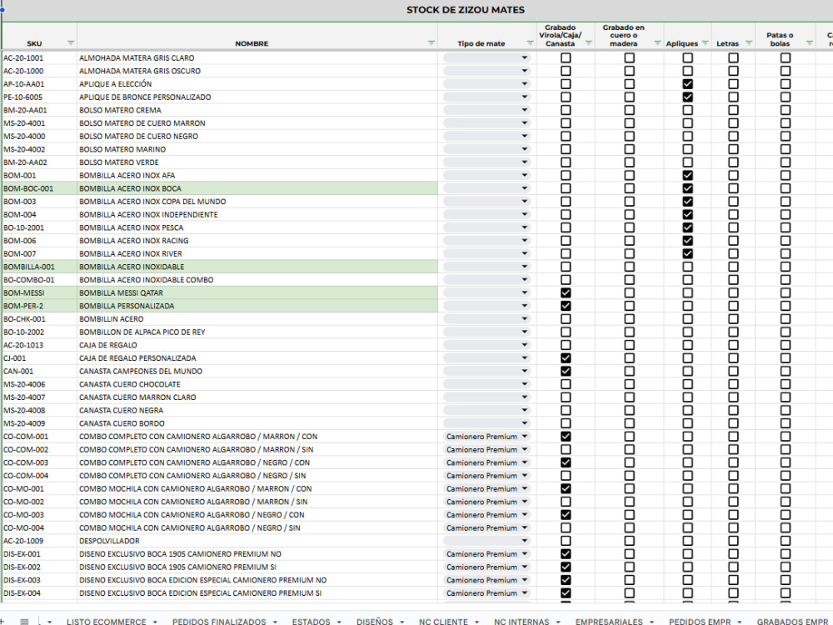Screen dimensions: 833x625
Task: Open the NOMBRE column filter icon
Action: point(431,43)
